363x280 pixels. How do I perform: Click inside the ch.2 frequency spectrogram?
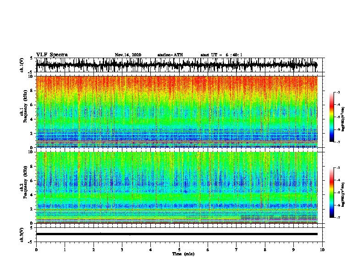[x=177, y=188]
